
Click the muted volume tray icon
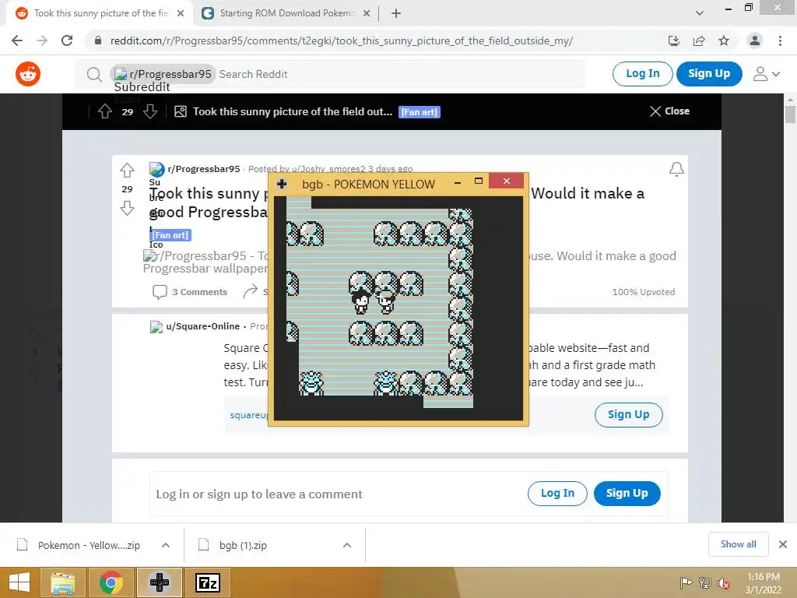pyautogui.click(x=723, y=583)
